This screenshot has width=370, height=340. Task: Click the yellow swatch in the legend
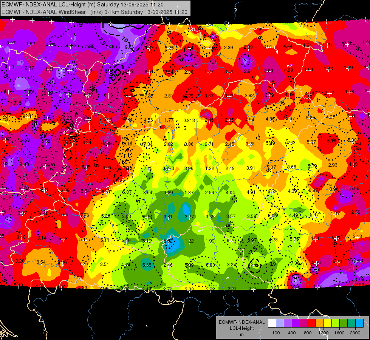tap(328, 323)
